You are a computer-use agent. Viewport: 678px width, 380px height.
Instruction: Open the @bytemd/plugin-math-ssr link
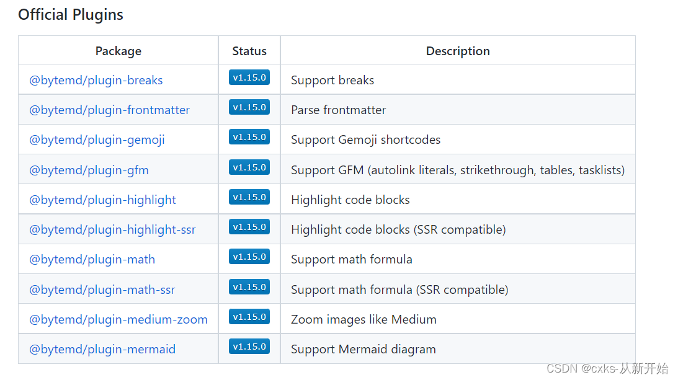pos(102,289)
